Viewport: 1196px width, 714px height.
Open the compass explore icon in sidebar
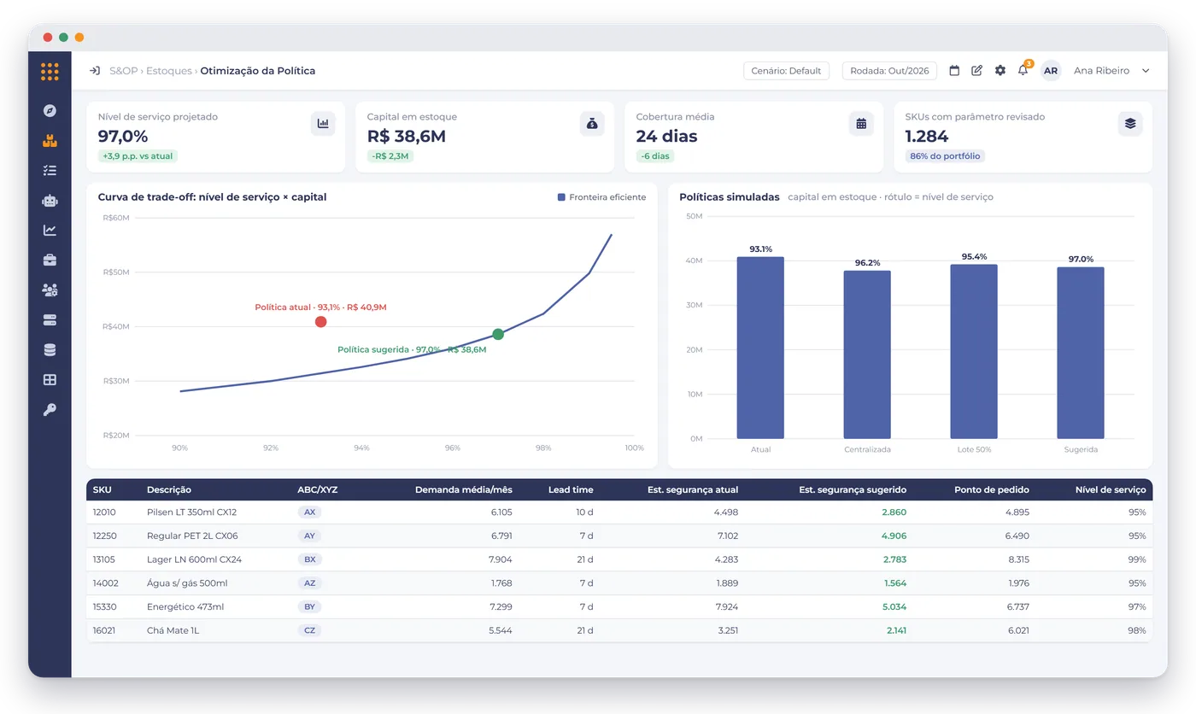pyautogui.click(x=50, y=110)
